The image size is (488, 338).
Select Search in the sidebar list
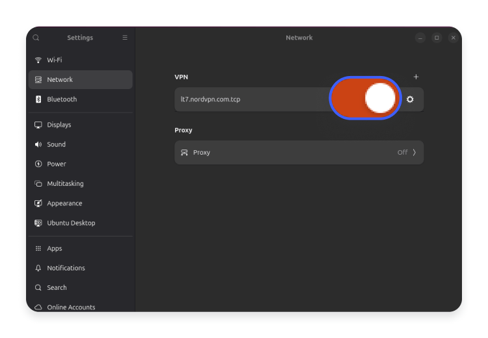tap(57, 287)
